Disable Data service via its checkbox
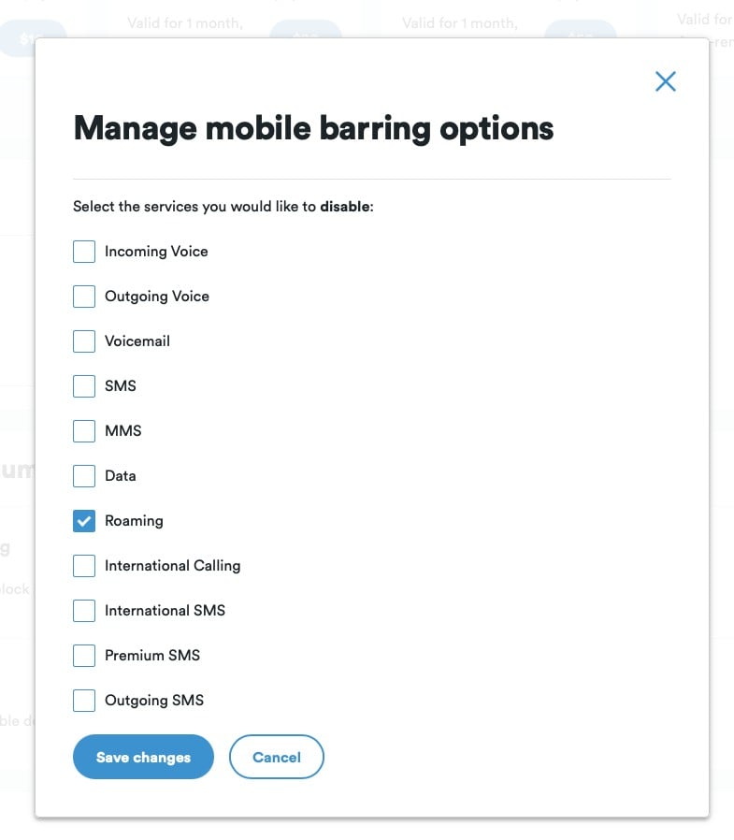 click(x=84, y=476)
